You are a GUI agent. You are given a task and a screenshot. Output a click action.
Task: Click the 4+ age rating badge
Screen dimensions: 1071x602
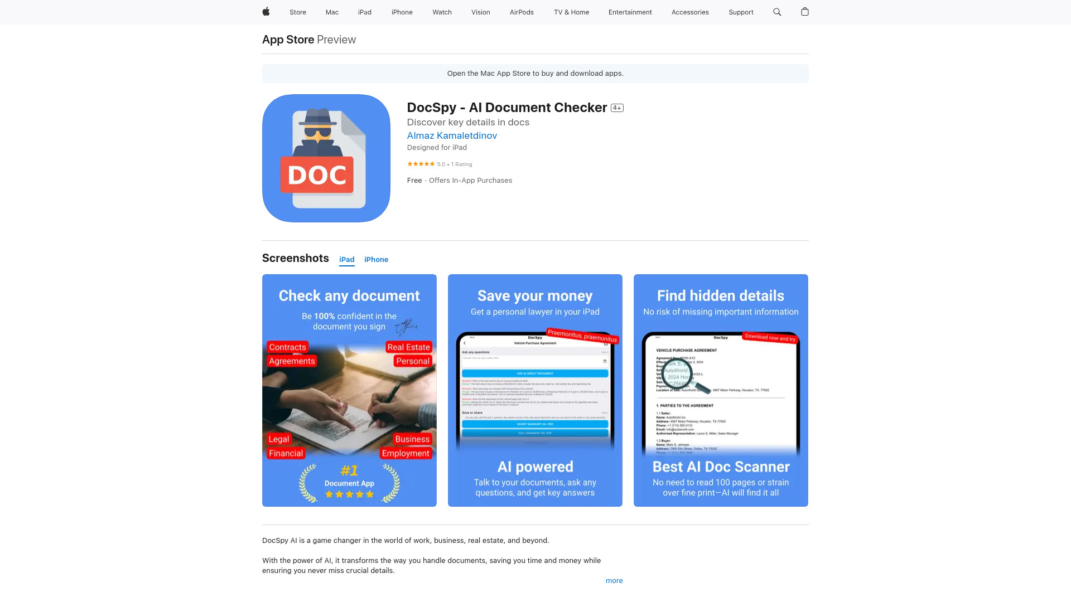pyautogui.click(x=616, y=108)
